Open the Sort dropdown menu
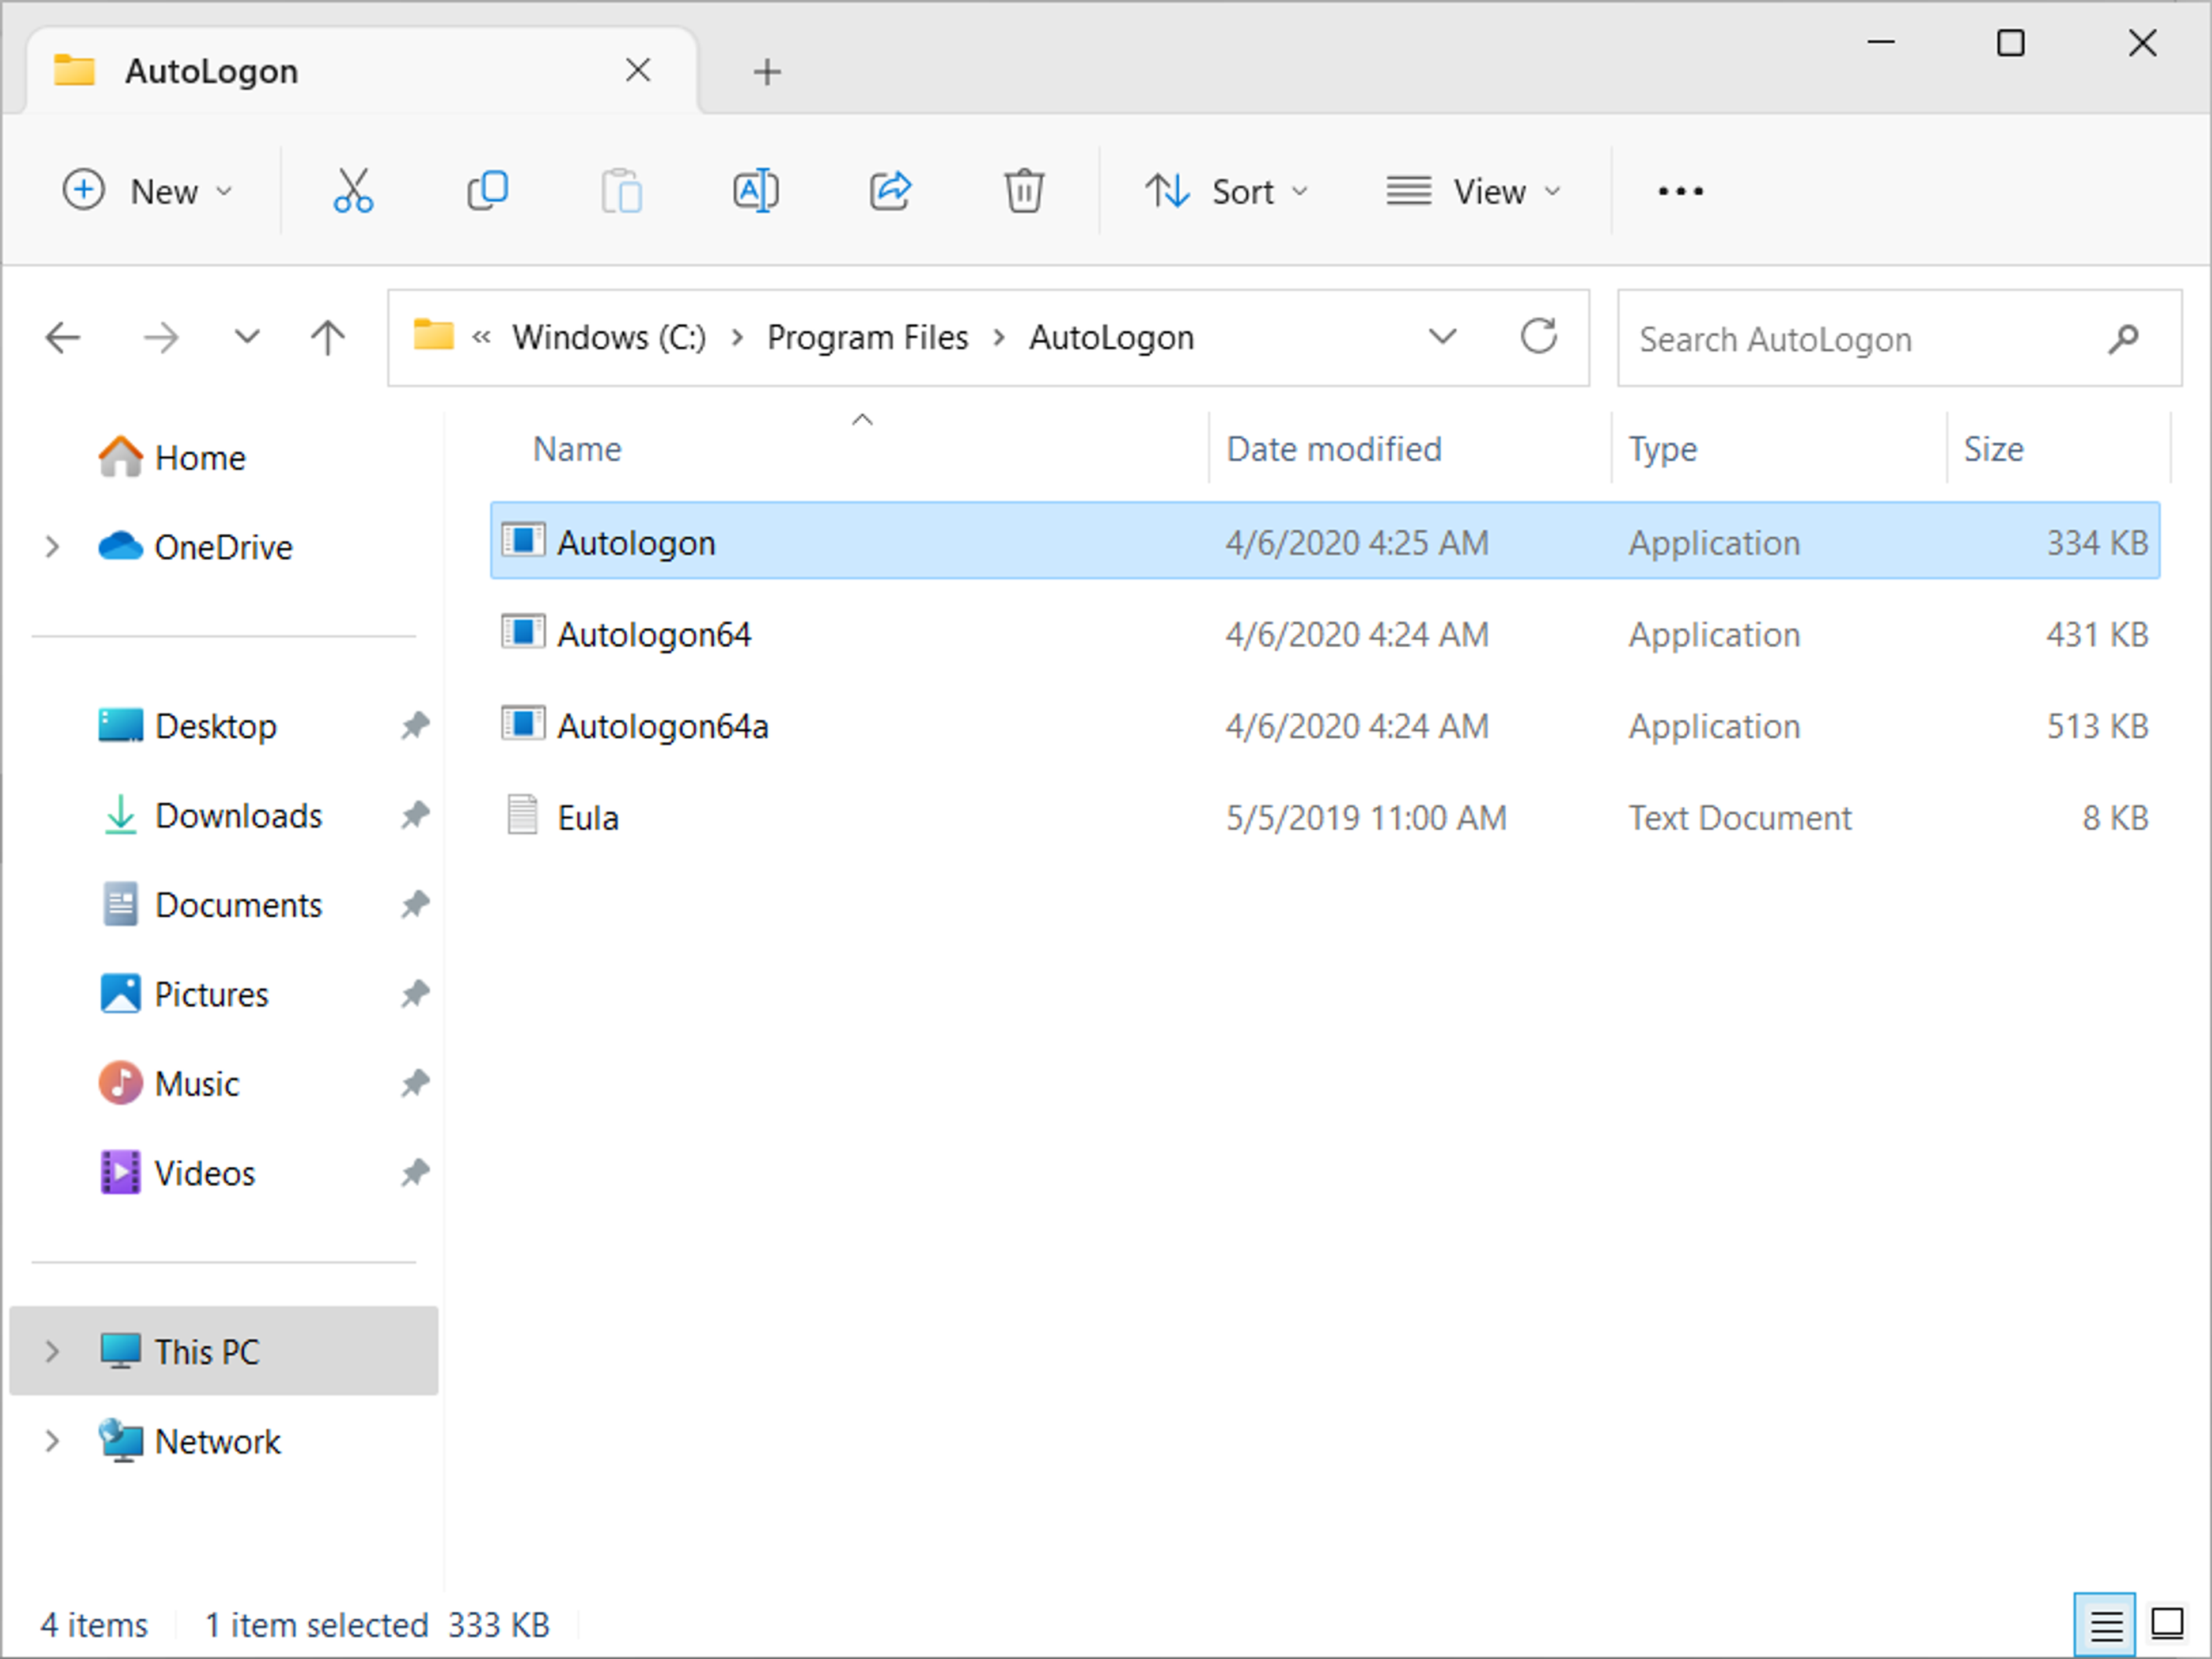2212x1659 pixels. (x=1227, y=191)
